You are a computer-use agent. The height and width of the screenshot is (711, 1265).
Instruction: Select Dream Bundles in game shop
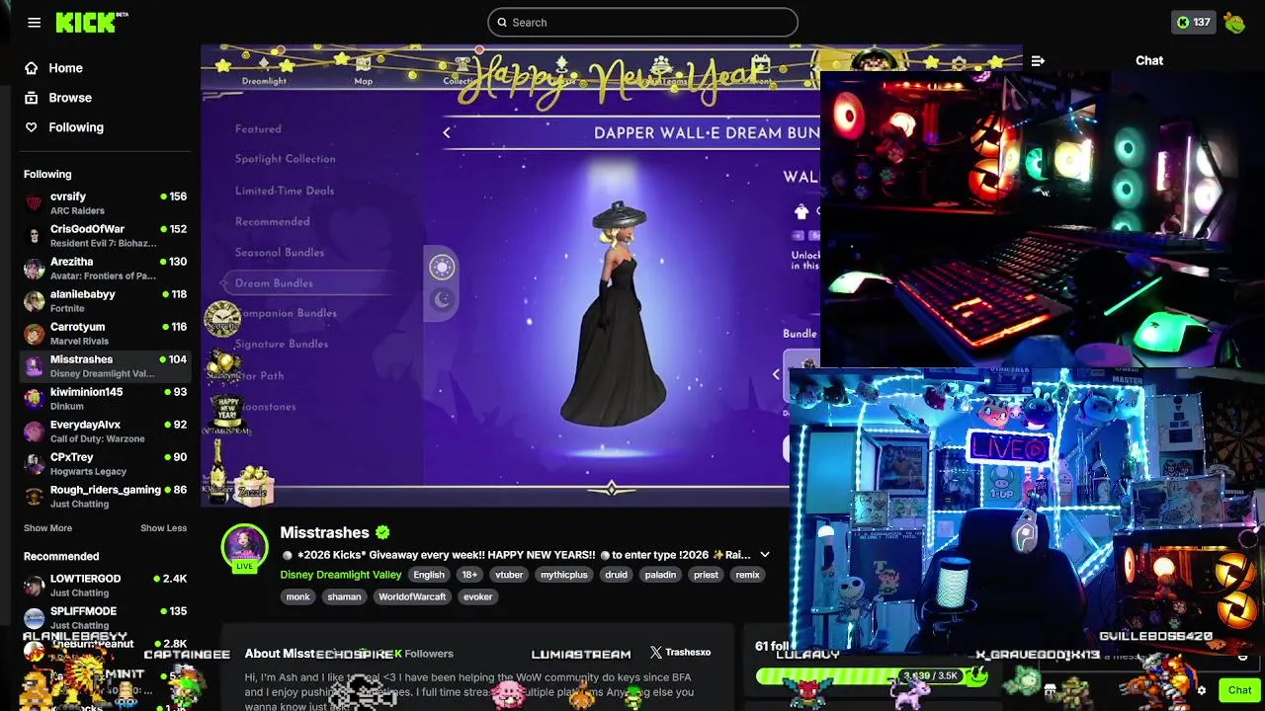274,283
